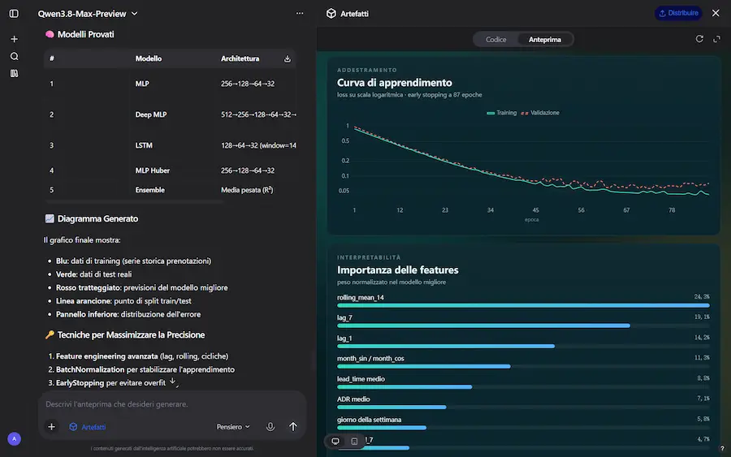Click the lead_time medio label

(x=361, y=379)
